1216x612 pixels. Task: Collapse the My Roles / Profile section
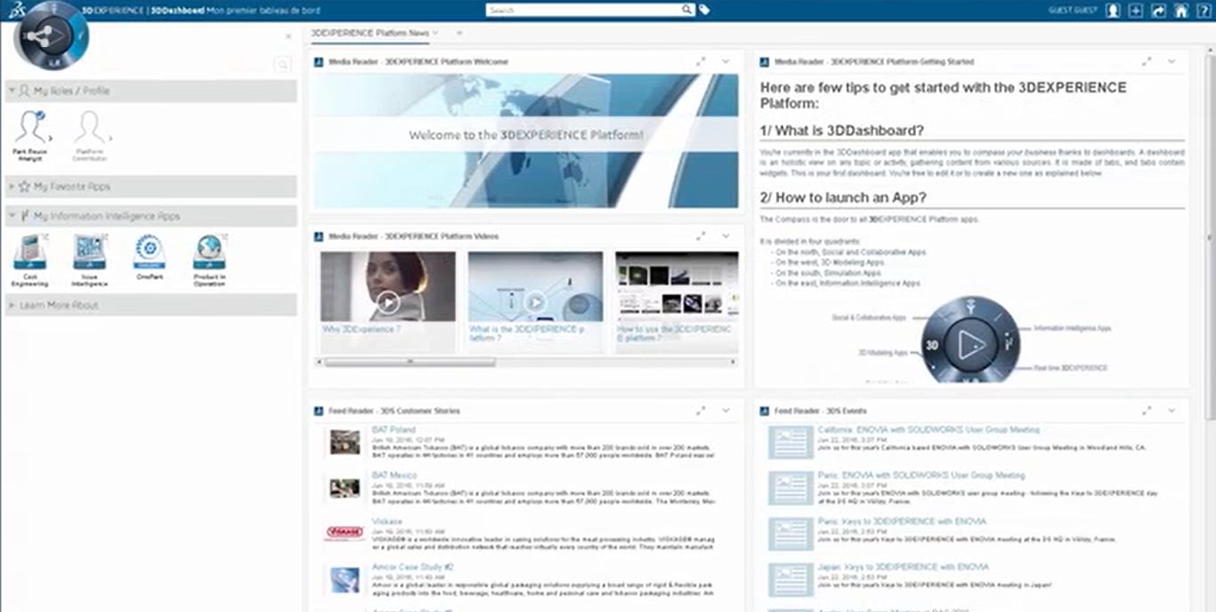click(x=150, y=91)
